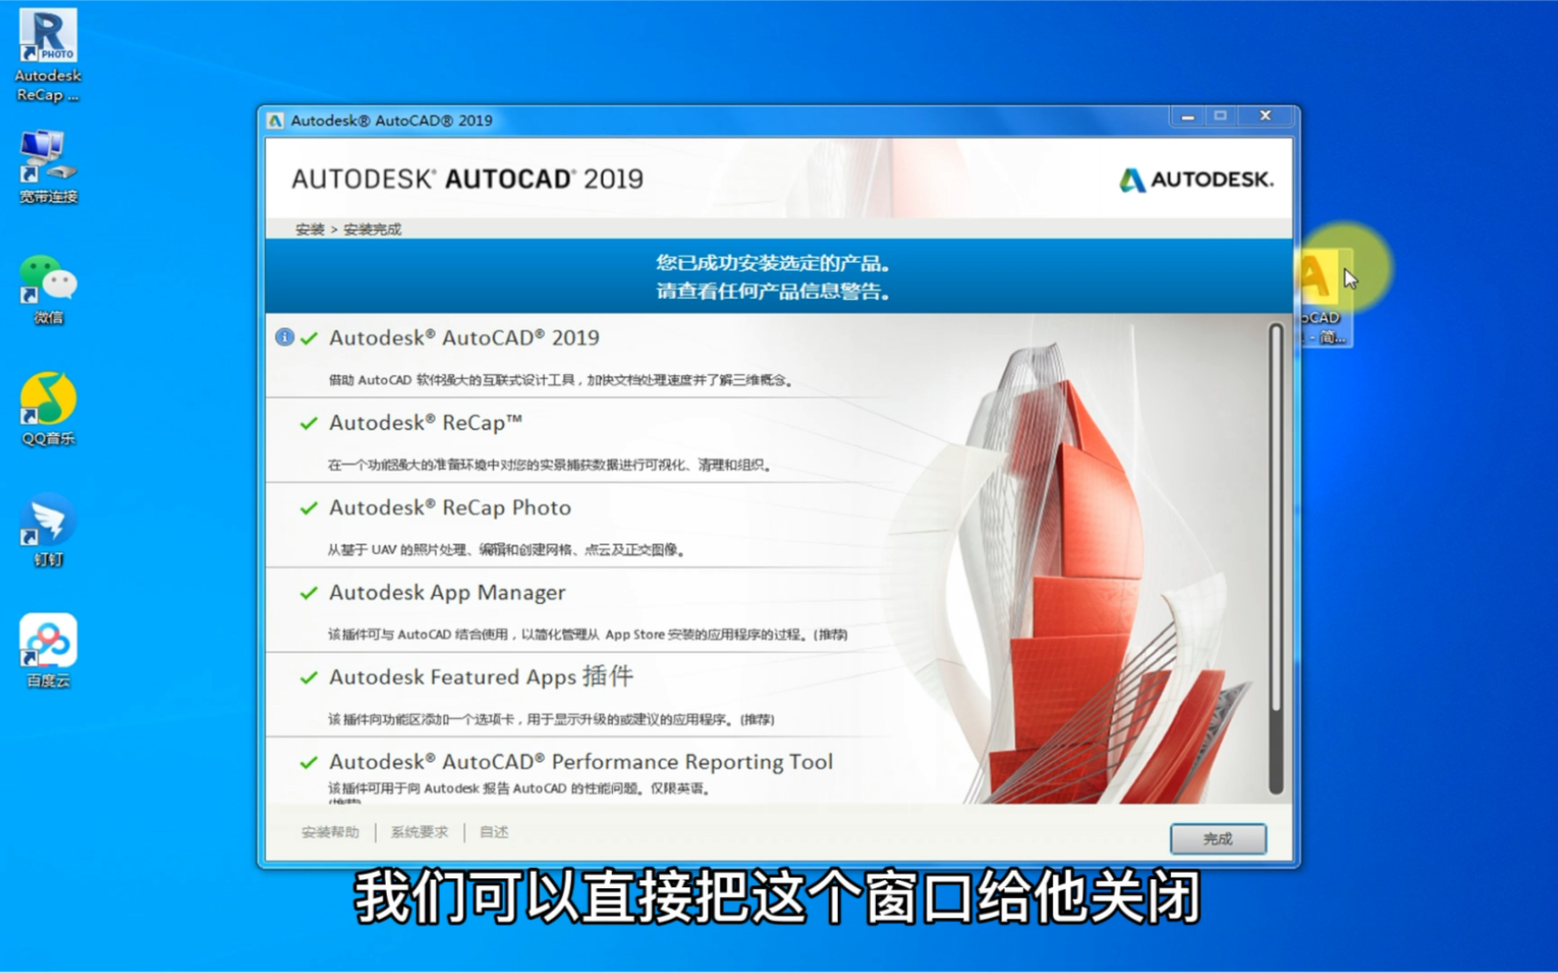The width and height of the screenshot is (1558, 973).
Task: Click the green checkmark beside App Manager
Action: tap(309, 592)
